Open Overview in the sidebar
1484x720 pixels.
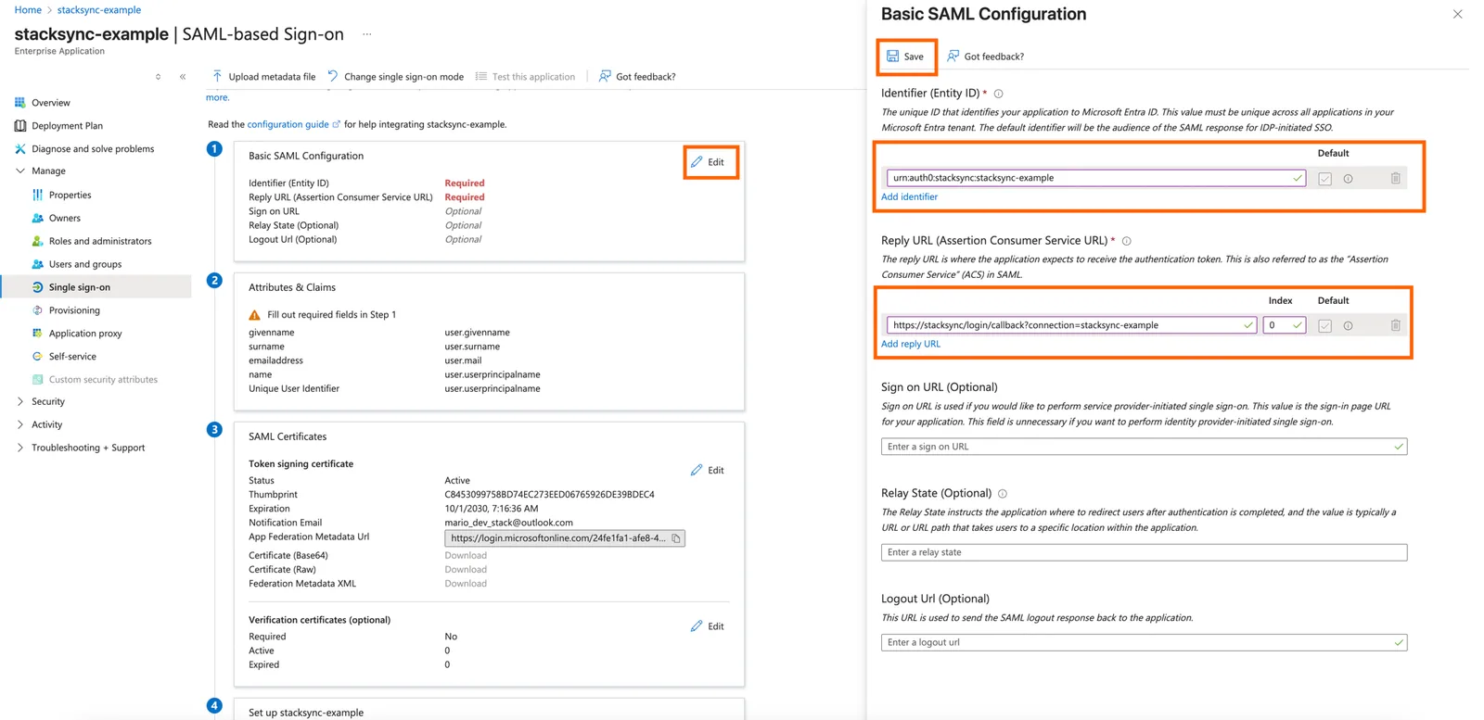pyautogui.click(x=50, y=103)
